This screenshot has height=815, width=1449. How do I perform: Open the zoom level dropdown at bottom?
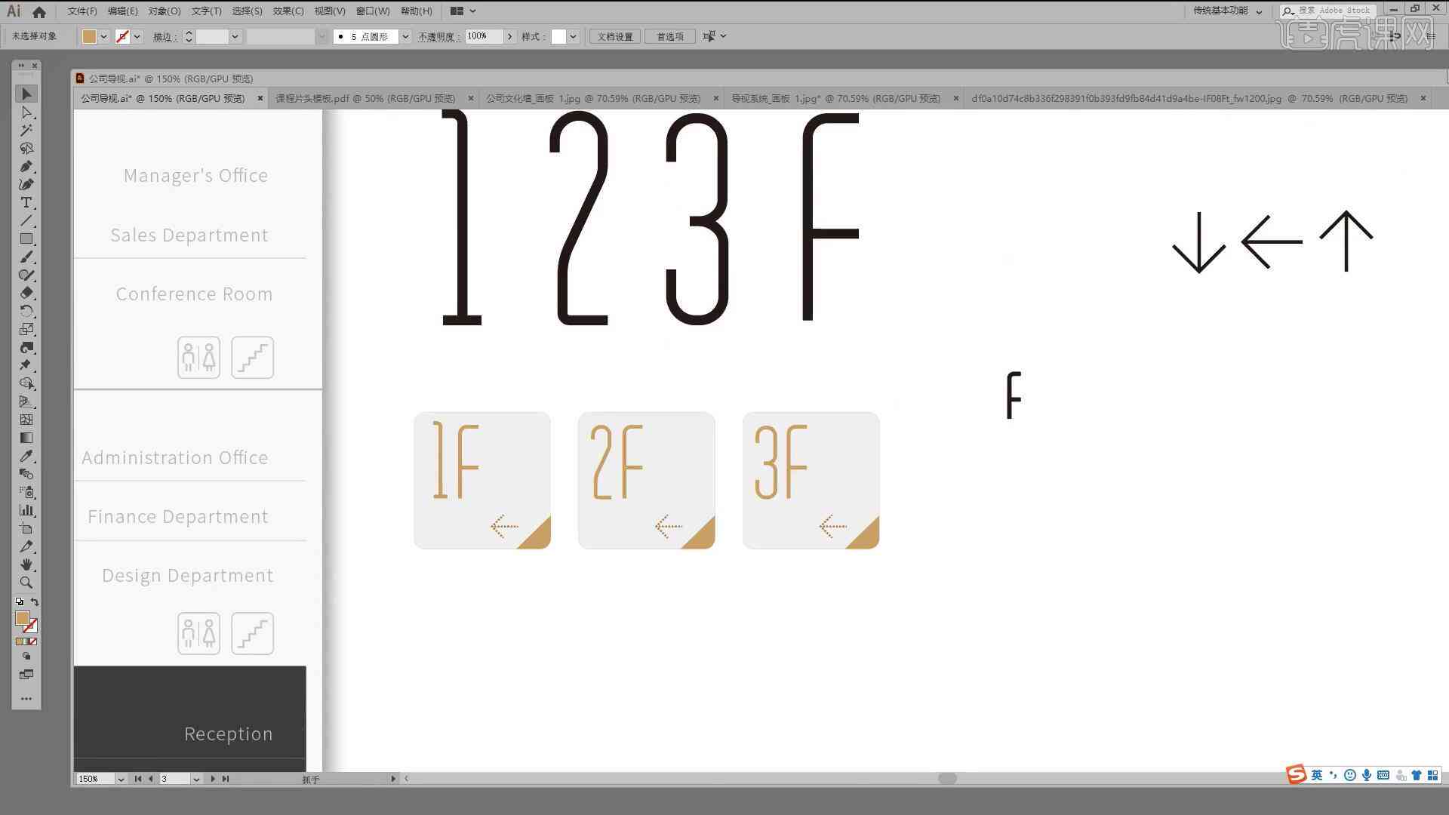pyautogui.click(x=121, y=779)
